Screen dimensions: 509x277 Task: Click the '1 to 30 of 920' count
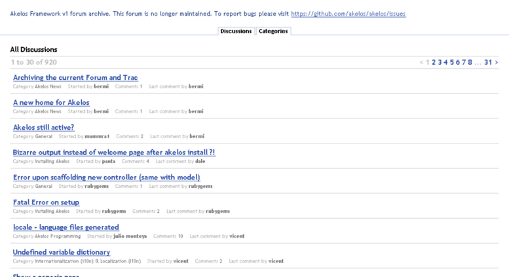click(x=34, y=62)
